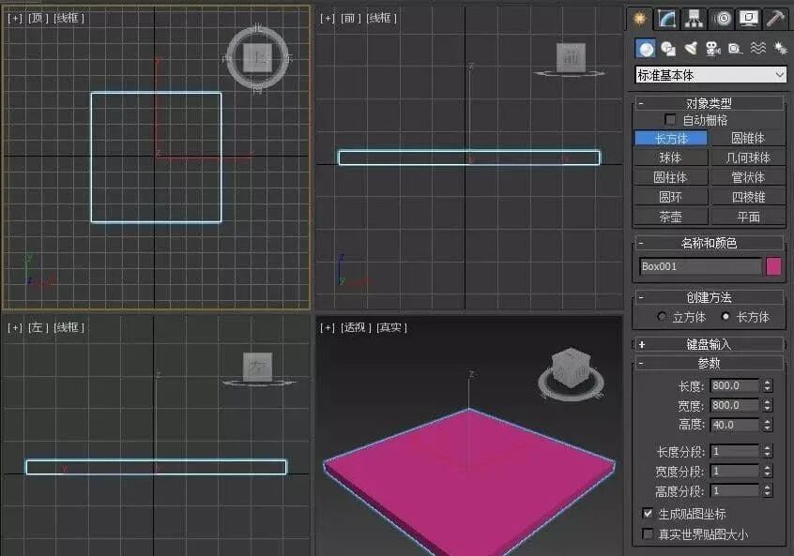794x556 pixels.
Task: Open the [真实] shading menu
Action: [x=391, y=328]
